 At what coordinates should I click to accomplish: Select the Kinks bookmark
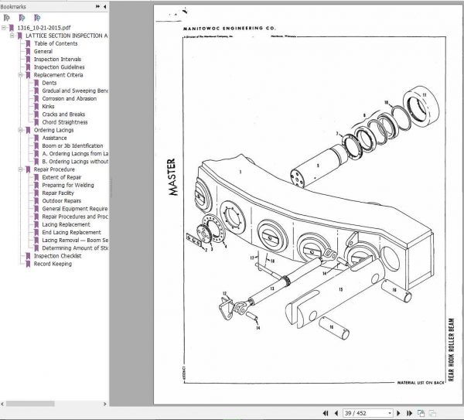pos(48,107)
